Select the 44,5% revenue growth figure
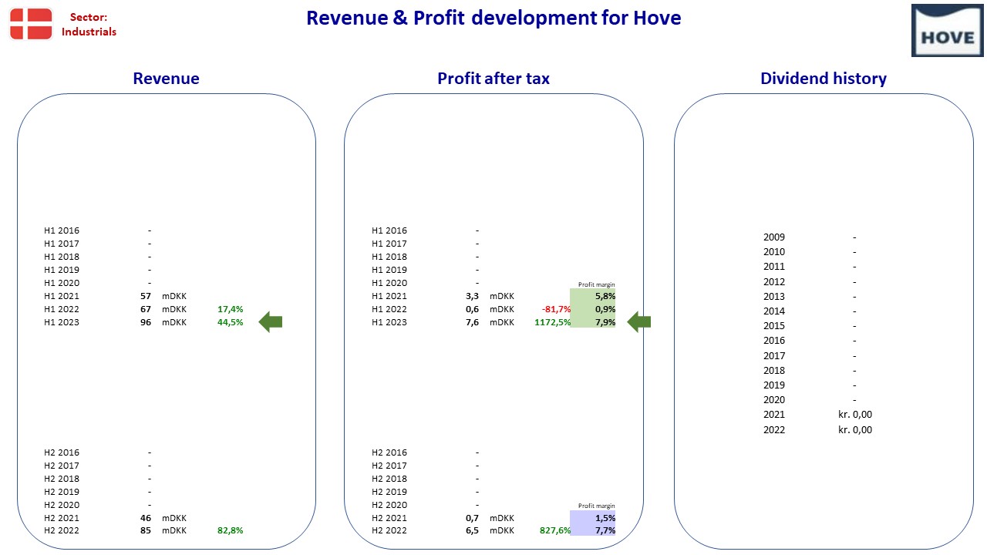This screenshot has height=555, width=987. [x=231, y=322]
